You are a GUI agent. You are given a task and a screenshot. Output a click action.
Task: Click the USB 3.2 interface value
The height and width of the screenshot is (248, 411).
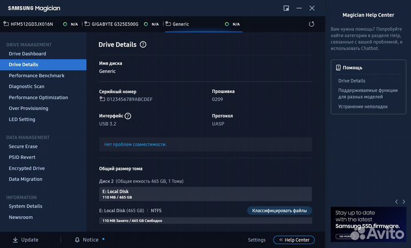(107, 124)
